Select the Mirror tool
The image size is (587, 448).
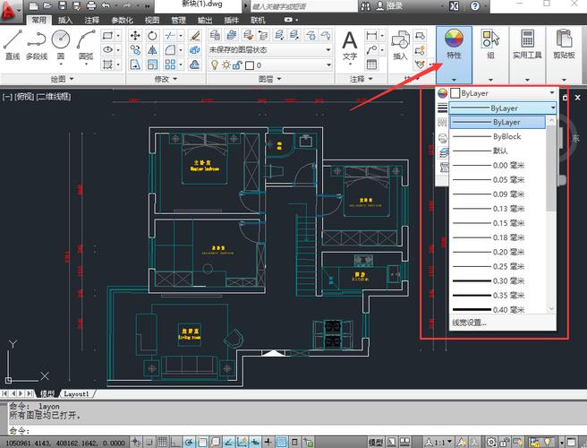click(152, 50)
